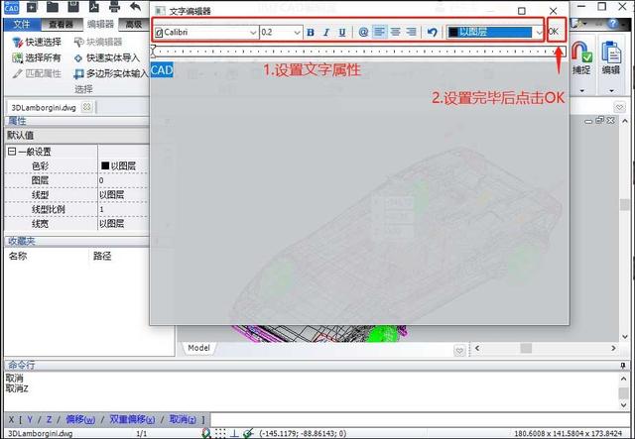Open a file with the folder icon

[53, 7]
